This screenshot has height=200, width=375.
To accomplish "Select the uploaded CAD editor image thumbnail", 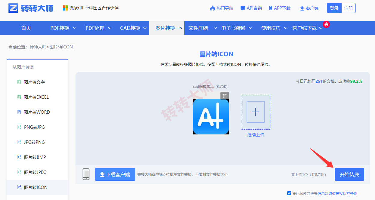I will pyautogui.click(x=211, y=117).
